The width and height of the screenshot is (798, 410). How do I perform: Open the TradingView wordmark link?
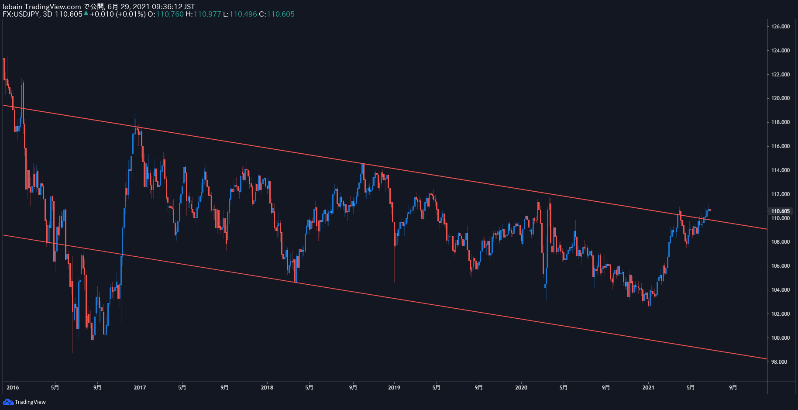(x=30, y=402)
